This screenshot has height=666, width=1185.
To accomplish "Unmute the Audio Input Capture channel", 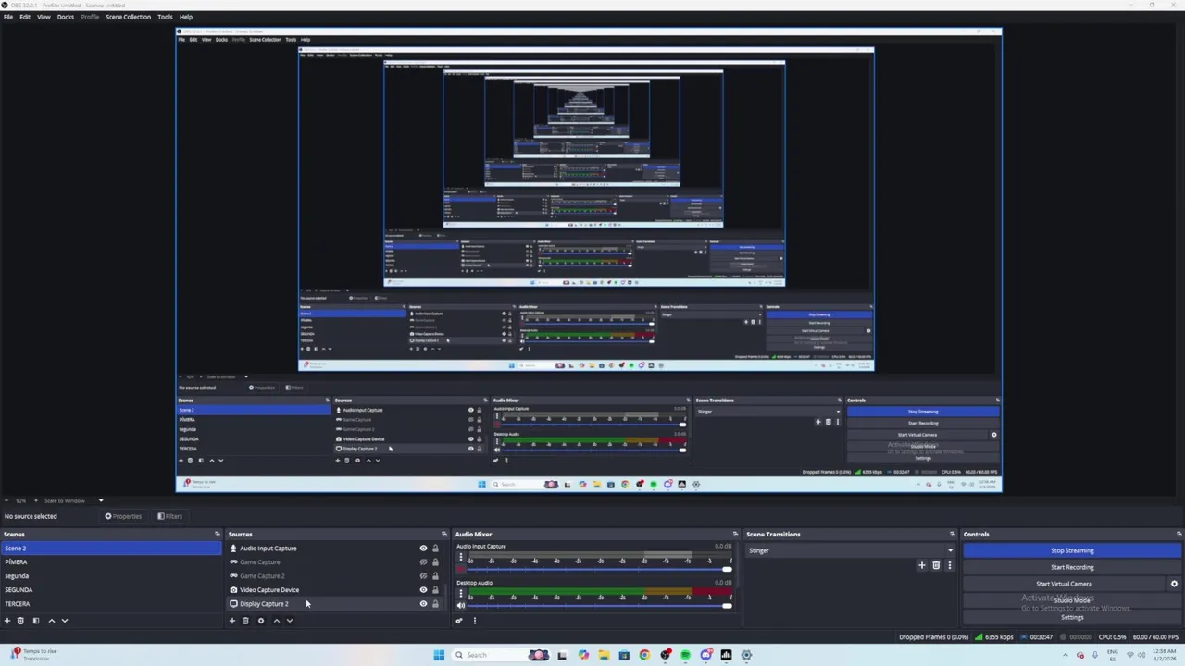I will (x=461, y=570).
